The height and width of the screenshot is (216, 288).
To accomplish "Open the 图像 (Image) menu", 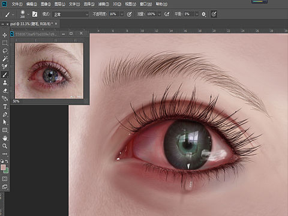I will 46,4.
